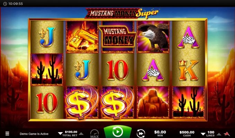Click the red Ainsworth logo icon
The image size is (235, 138).
[227, 134]
